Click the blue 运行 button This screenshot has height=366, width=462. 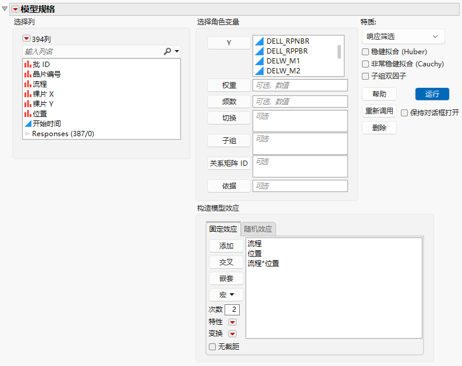[432, 94]
